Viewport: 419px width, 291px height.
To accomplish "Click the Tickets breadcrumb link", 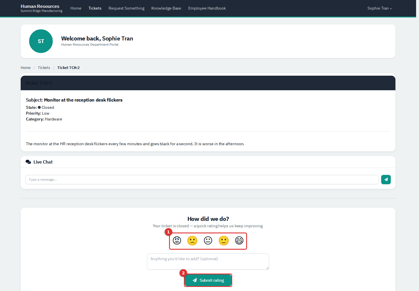I will coord(44,68).
